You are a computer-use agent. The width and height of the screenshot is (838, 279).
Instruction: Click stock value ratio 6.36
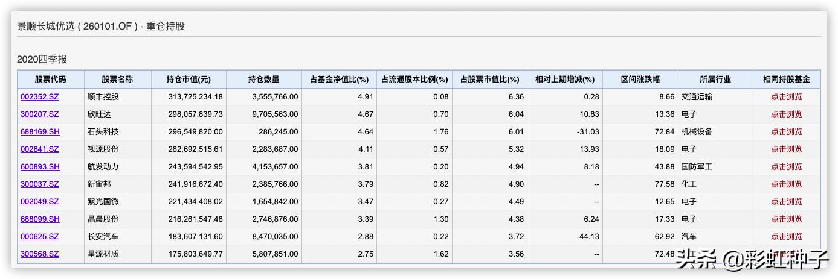point(517,96)
